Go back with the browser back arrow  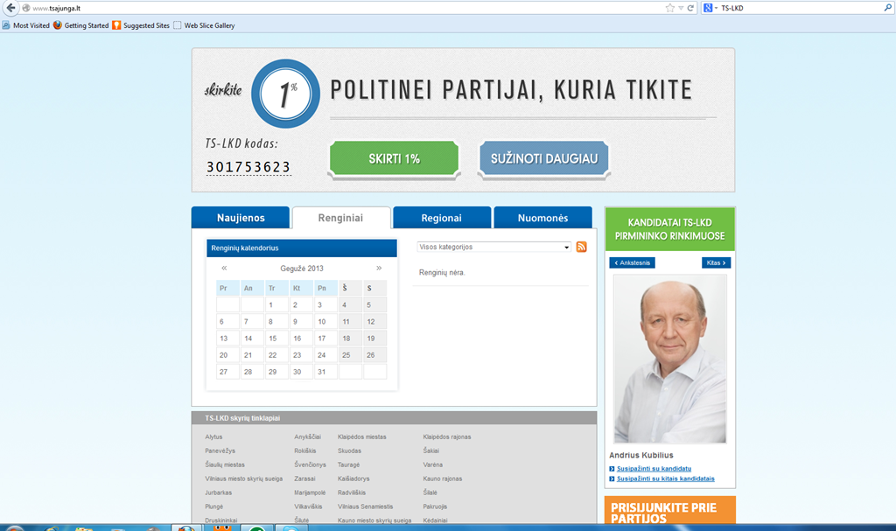10,8
